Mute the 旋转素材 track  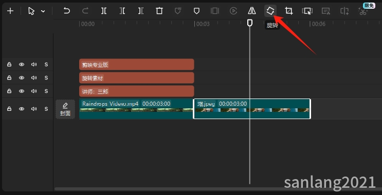[x=34, y=78]
